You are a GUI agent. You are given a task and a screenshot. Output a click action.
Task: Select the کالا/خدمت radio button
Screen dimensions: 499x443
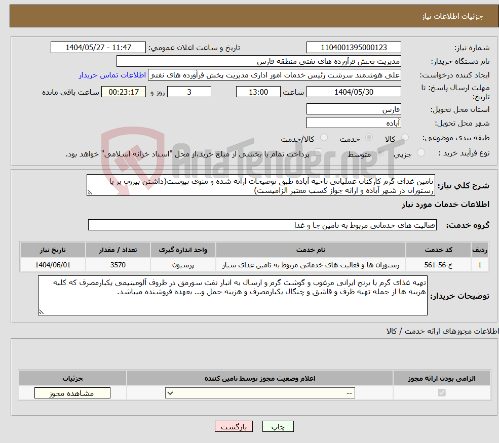tap(323, 137)
